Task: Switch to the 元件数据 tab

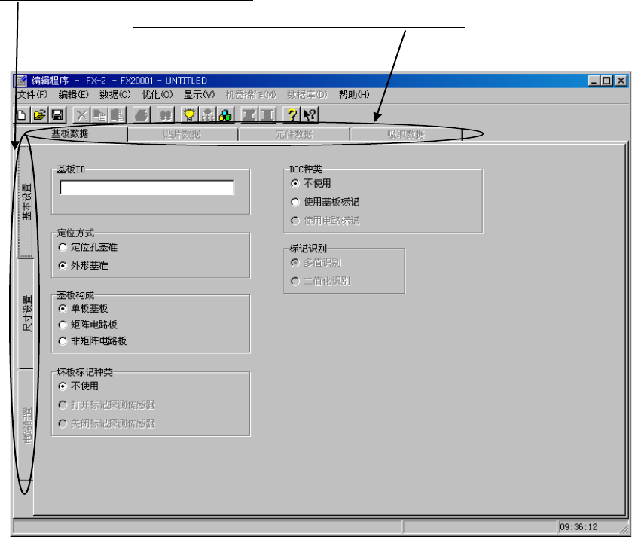Action: coord(294,135)
